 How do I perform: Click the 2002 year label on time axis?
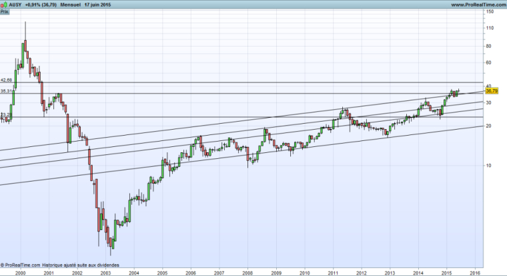(x=77, y=273)
